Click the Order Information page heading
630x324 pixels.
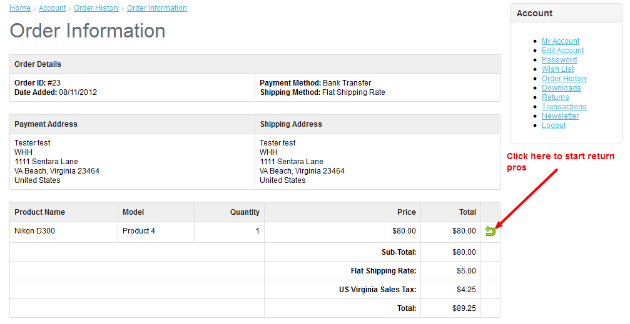click(x=88, y=31)
